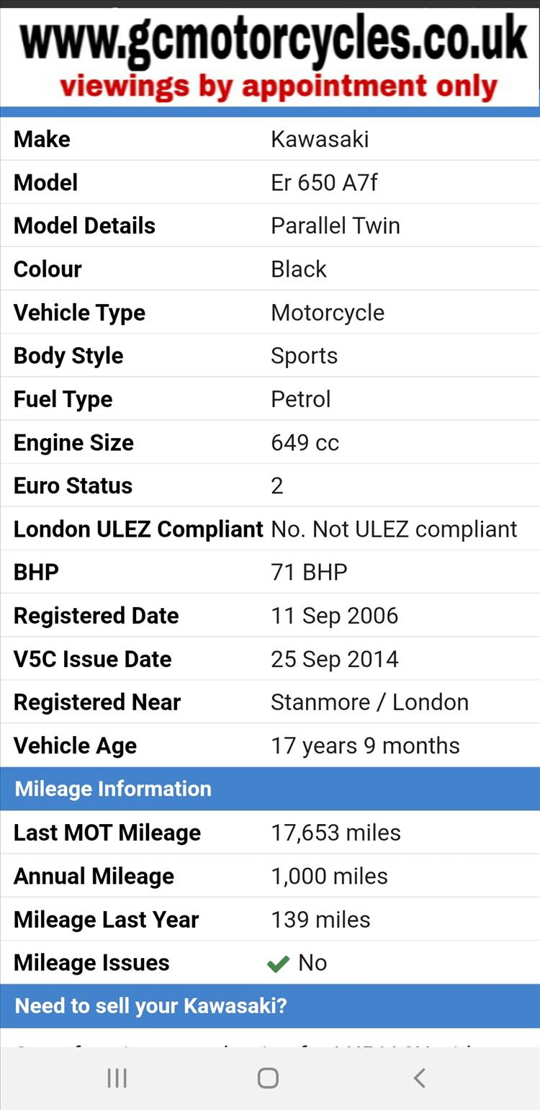
Task: Click the Make row value Kawasaki
Action: (x=320, y=139)
